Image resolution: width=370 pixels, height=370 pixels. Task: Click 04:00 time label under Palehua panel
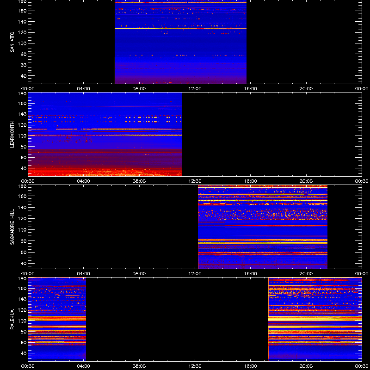(x=84, y=366)
